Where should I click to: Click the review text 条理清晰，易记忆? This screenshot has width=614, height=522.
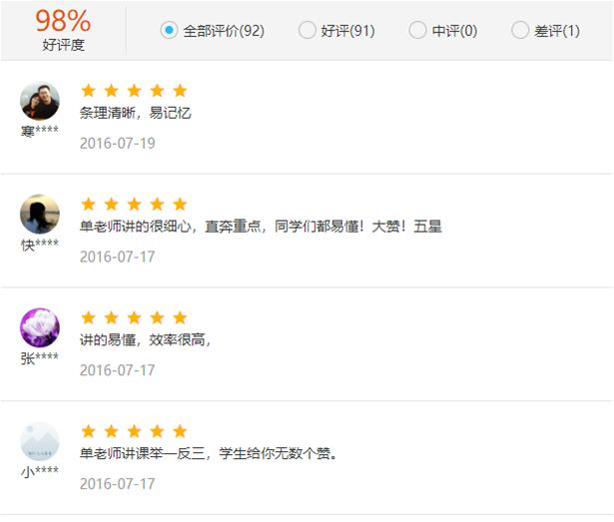tap(135, 113)
